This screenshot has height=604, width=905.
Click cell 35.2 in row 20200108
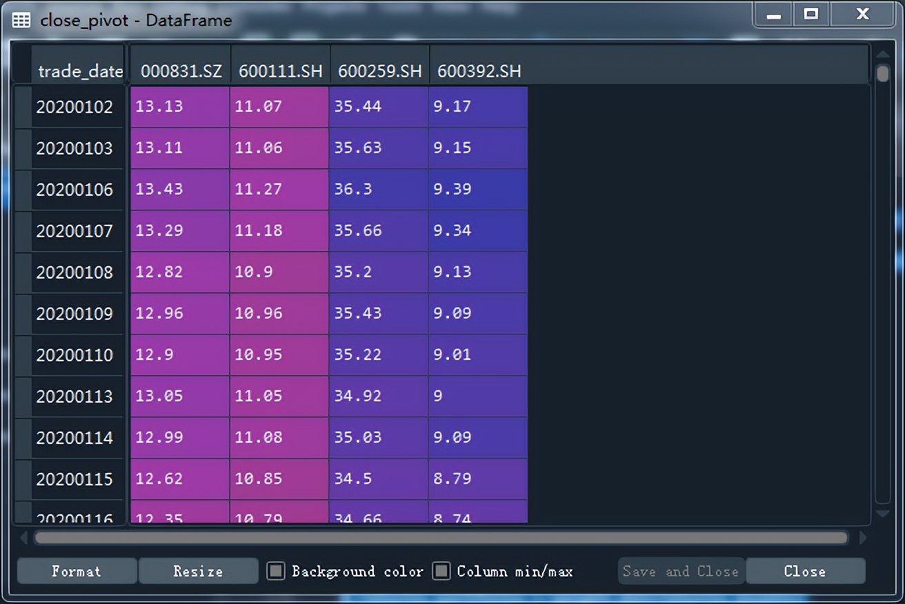(379, 272)
